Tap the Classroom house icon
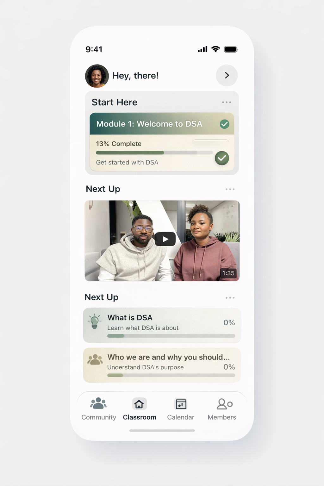Screen dimensions: 324x486 tap(139, 404)
